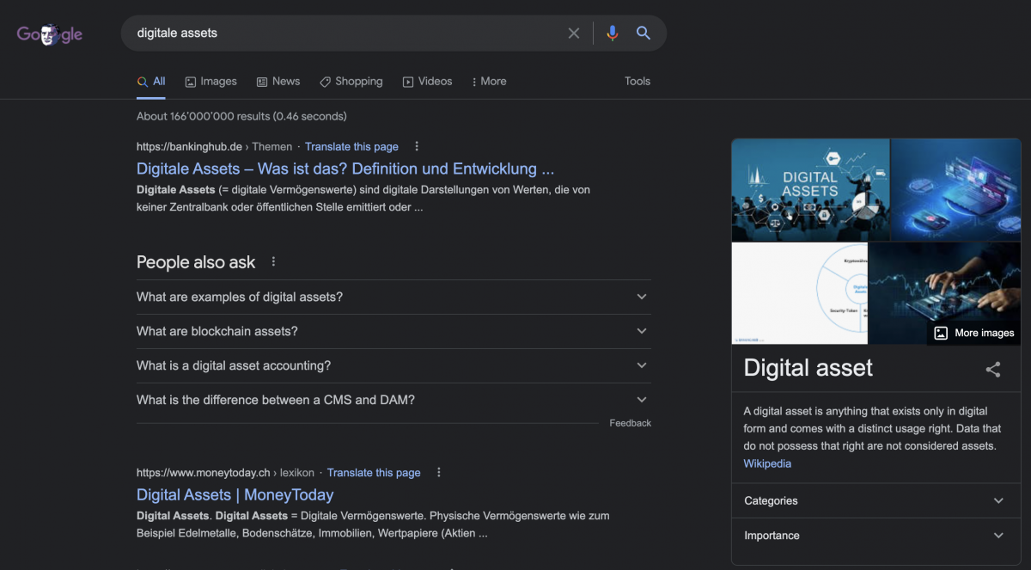Viewport: 1031px width, 570px height.
Task: Click the Feedback link below the questions
Action: pyautogui.click(x=631, y=423)
